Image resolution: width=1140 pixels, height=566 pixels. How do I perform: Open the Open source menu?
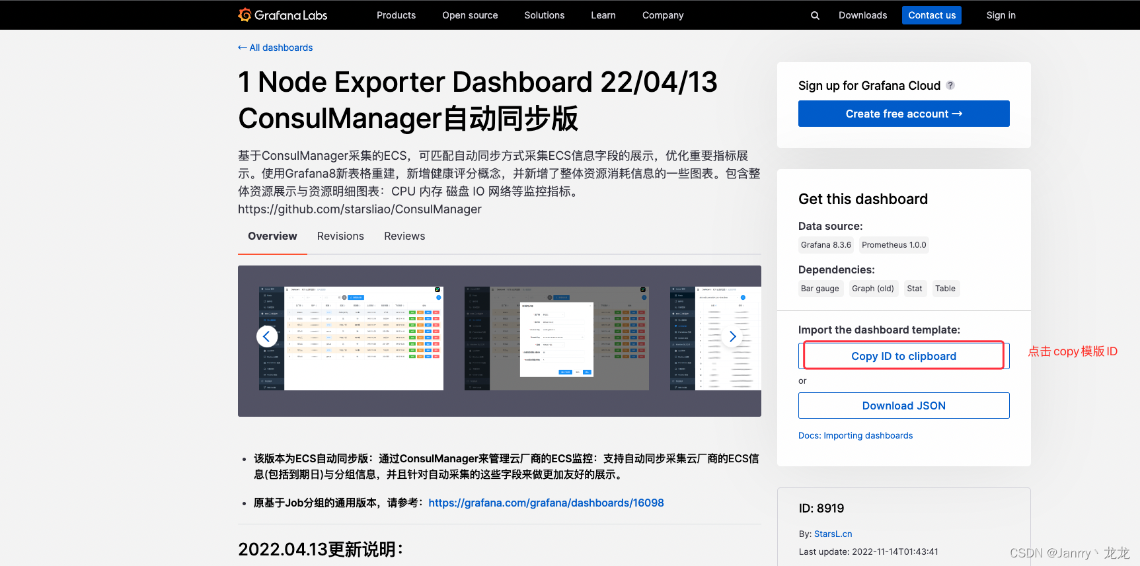470,15
